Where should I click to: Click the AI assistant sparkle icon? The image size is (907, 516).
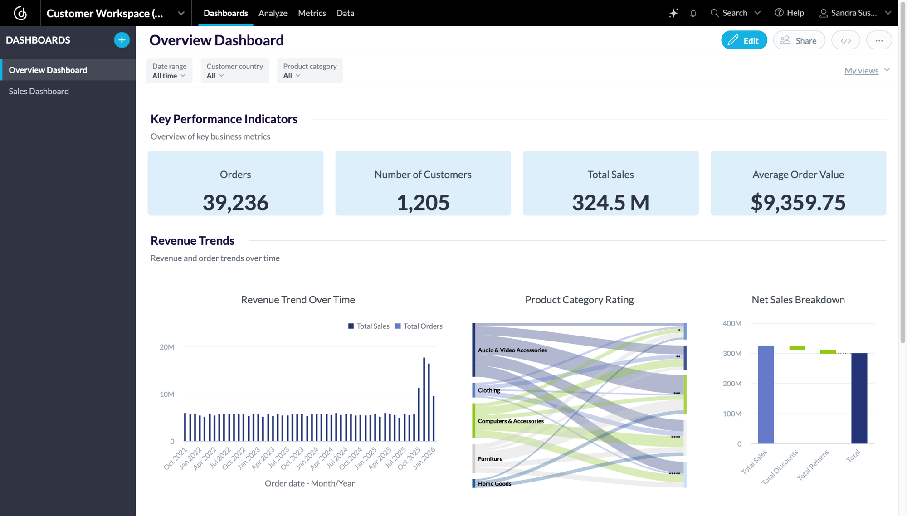tap(674, 13)
